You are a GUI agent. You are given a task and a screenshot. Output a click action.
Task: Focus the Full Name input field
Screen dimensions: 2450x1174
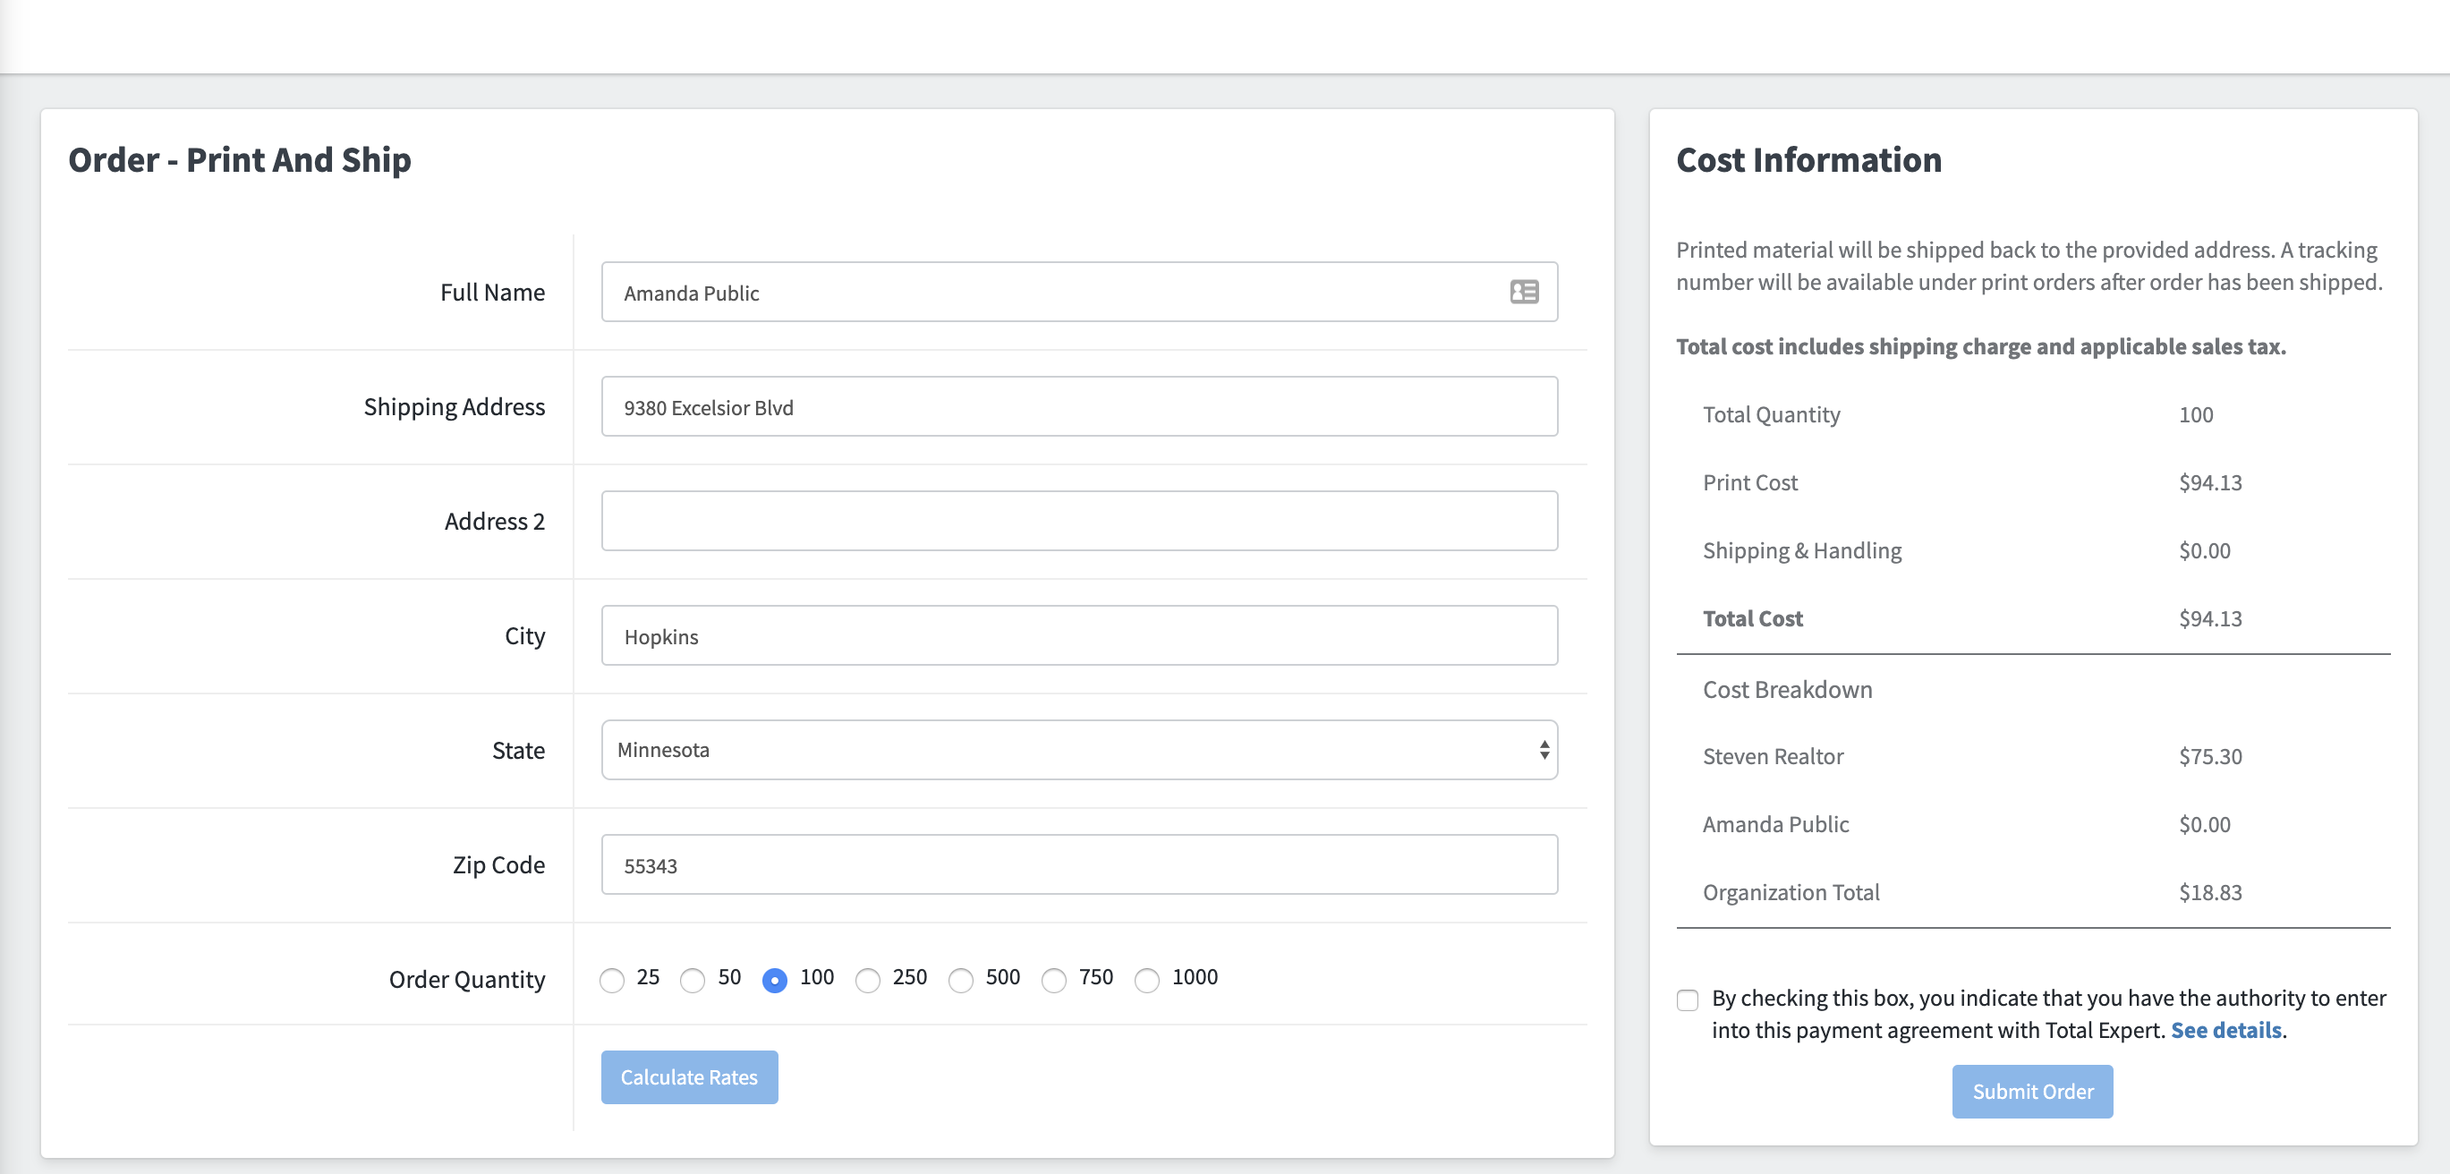(x=1046, y=292)
